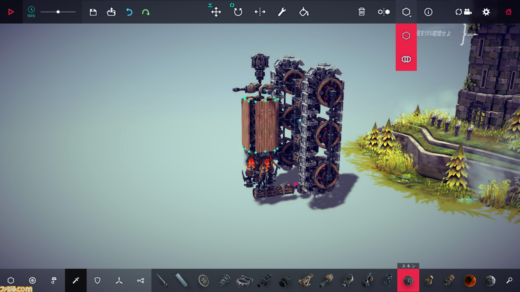This screenshot has width=520, height=292.
Task: Toggle the symmetry pivot icon
Action: (x=383, y=12)
